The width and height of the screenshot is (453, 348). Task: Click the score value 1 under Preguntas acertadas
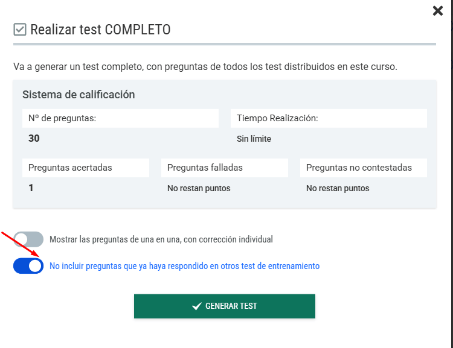[31, 188]
